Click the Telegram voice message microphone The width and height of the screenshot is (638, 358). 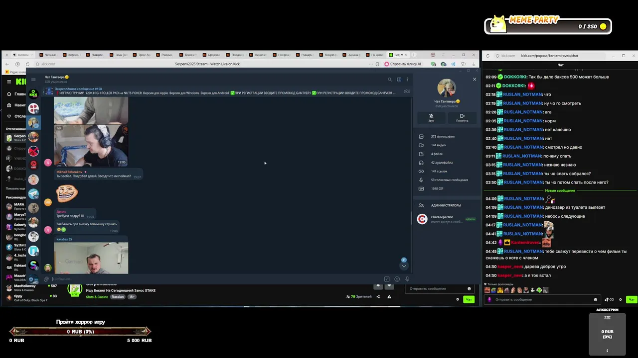(x=407, y=279)
